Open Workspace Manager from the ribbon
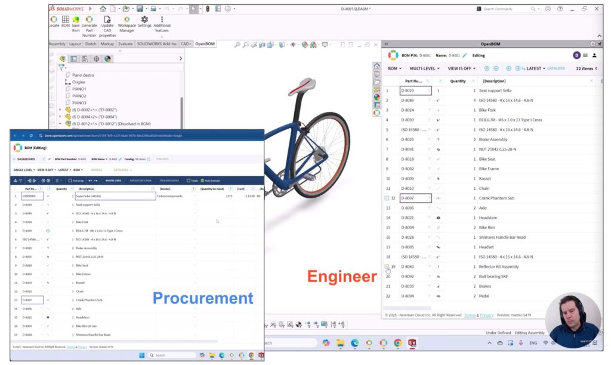611x365 pixels. pos(126,24)
